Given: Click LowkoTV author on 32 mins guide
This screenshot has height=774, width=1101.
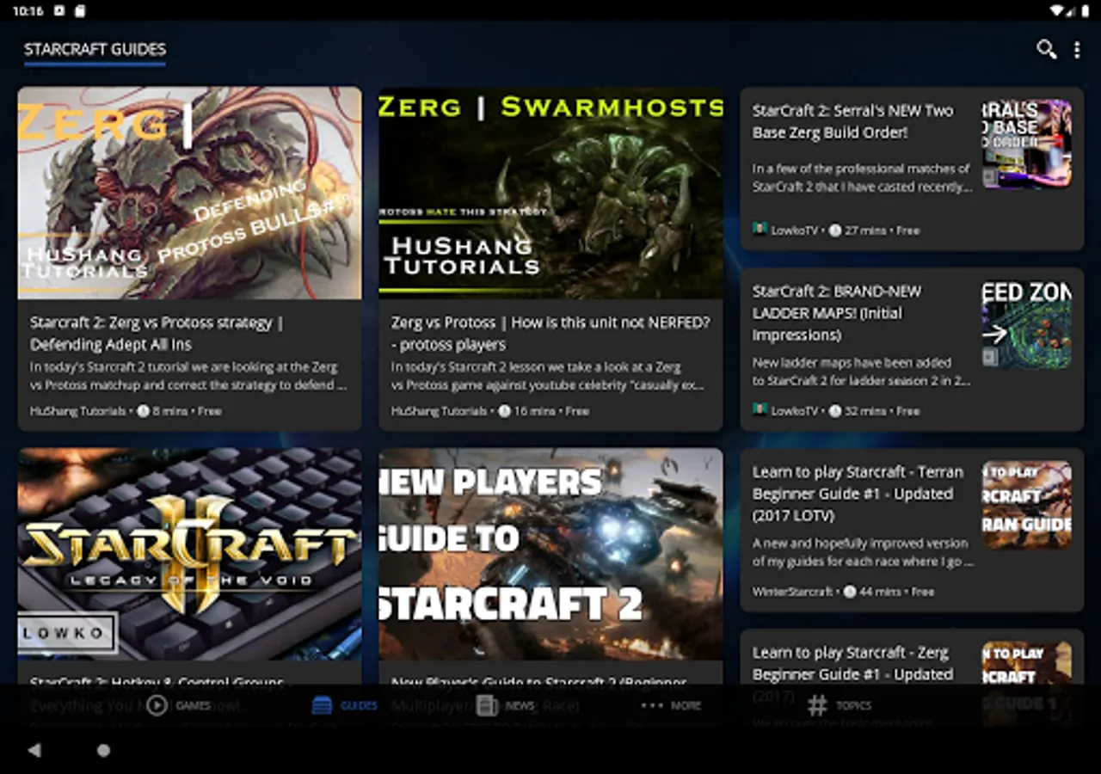Looking at the screenshot, I should 794,411.
